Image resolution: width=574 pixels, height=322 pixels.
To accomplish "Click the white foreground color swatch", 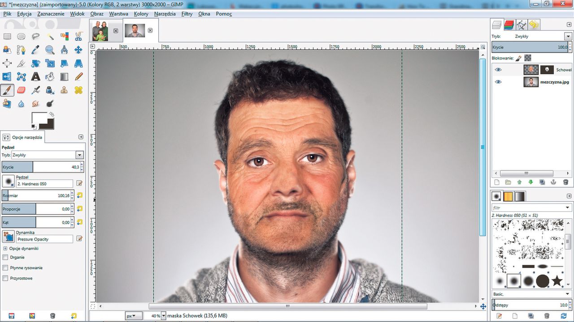I will [x=39, y=119].
